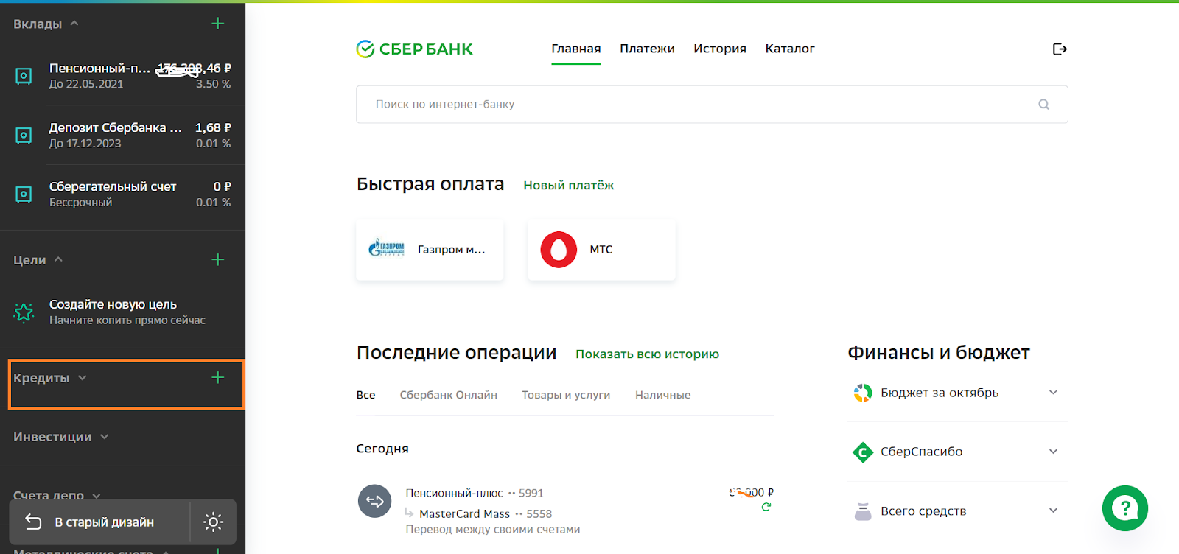Select the Все operations filter tab
Image resolution: width=1179 pixels, height=554 pixels.
click(x=365, y=395)
